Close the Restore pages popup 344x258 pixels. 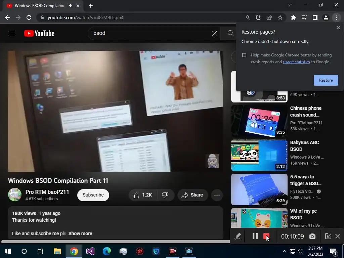(338, 28)
